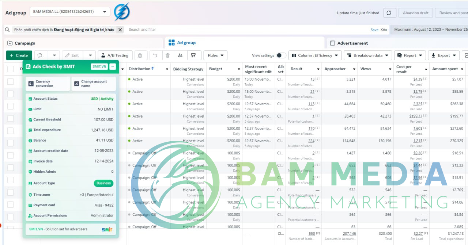Click the duplicate (copy) icon button

[40, 55]
